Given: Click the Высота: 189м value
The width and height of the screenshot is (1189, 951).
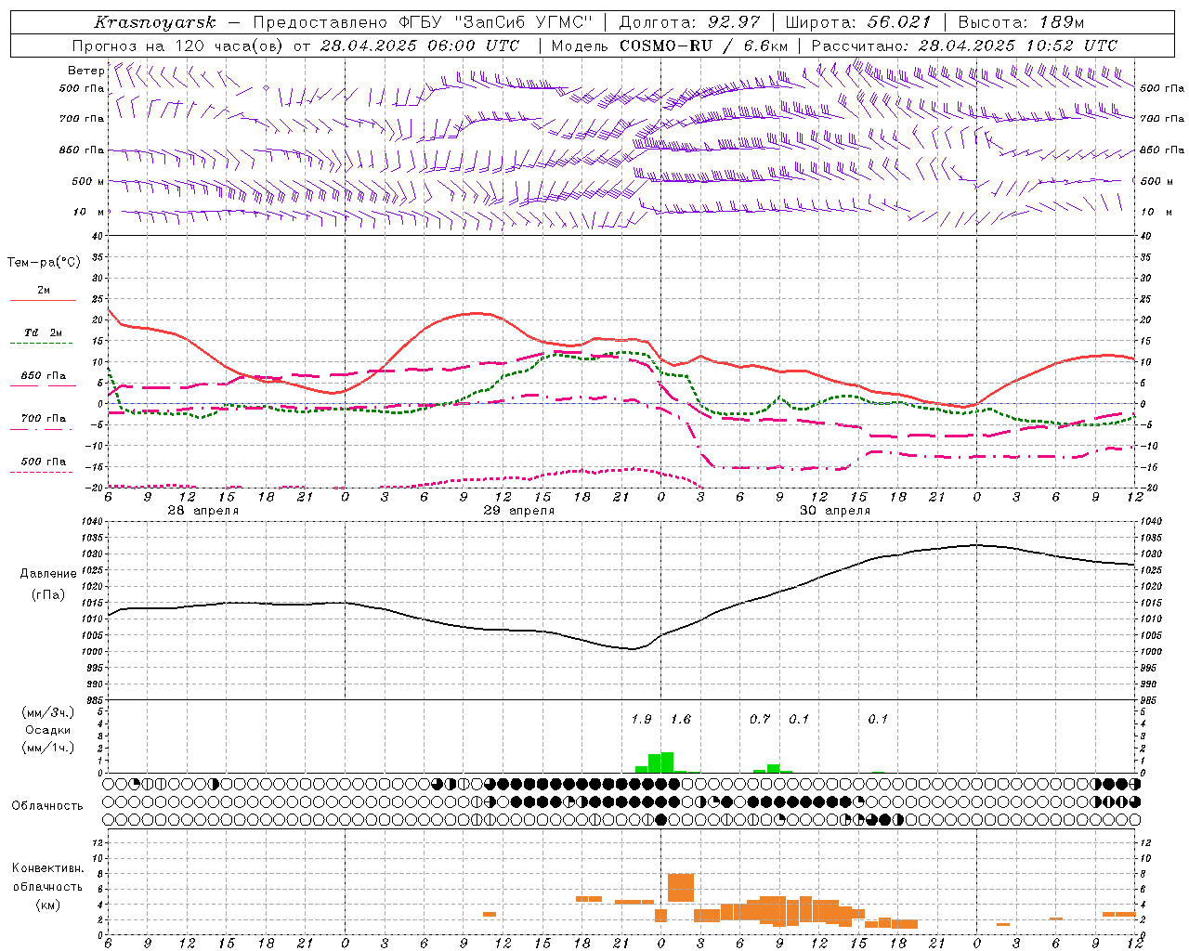Looking at the screenshot, I should click(1021, 22).
